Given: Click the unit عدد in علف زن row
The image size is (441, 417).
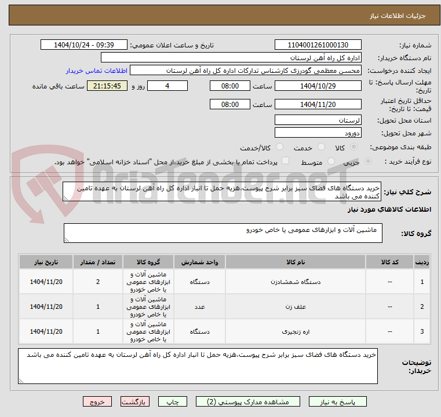Looking at the screenshot, I should click(199, 307).
